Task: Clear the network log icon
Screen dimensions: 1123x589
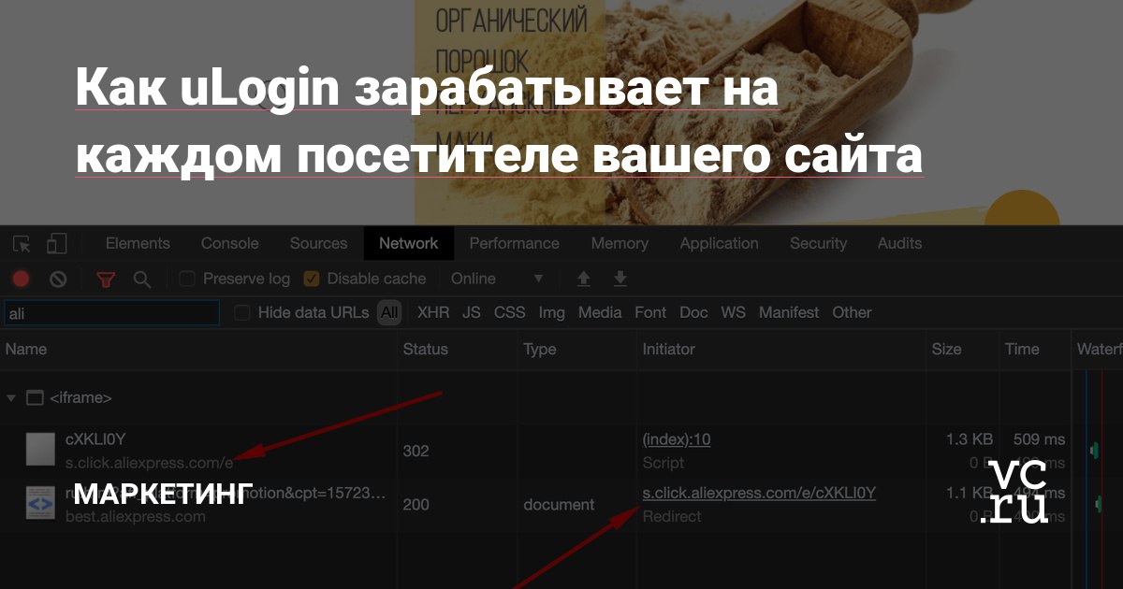Action: coord(58,279)
